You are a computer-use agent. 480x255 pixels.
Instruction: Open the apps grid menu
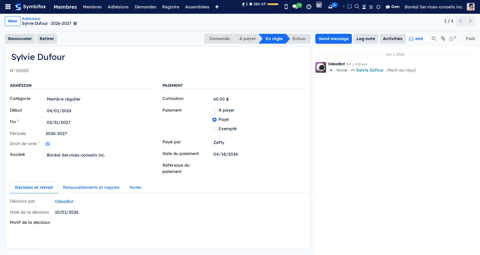point(8,7)
